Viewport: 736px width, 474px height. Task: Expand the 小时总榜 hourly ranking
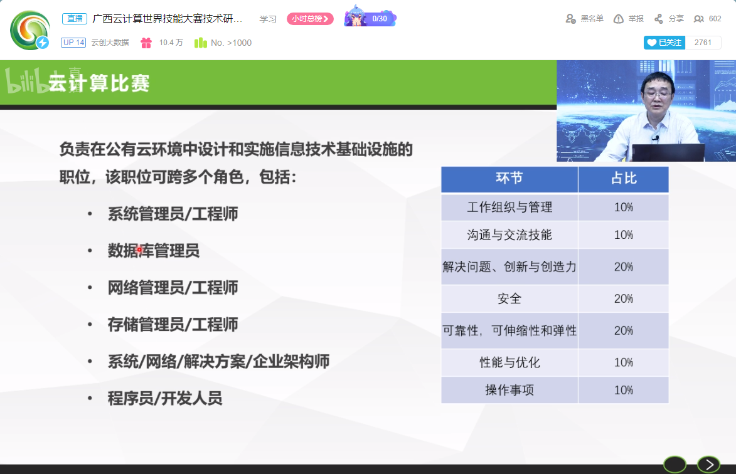coord(310,19)
